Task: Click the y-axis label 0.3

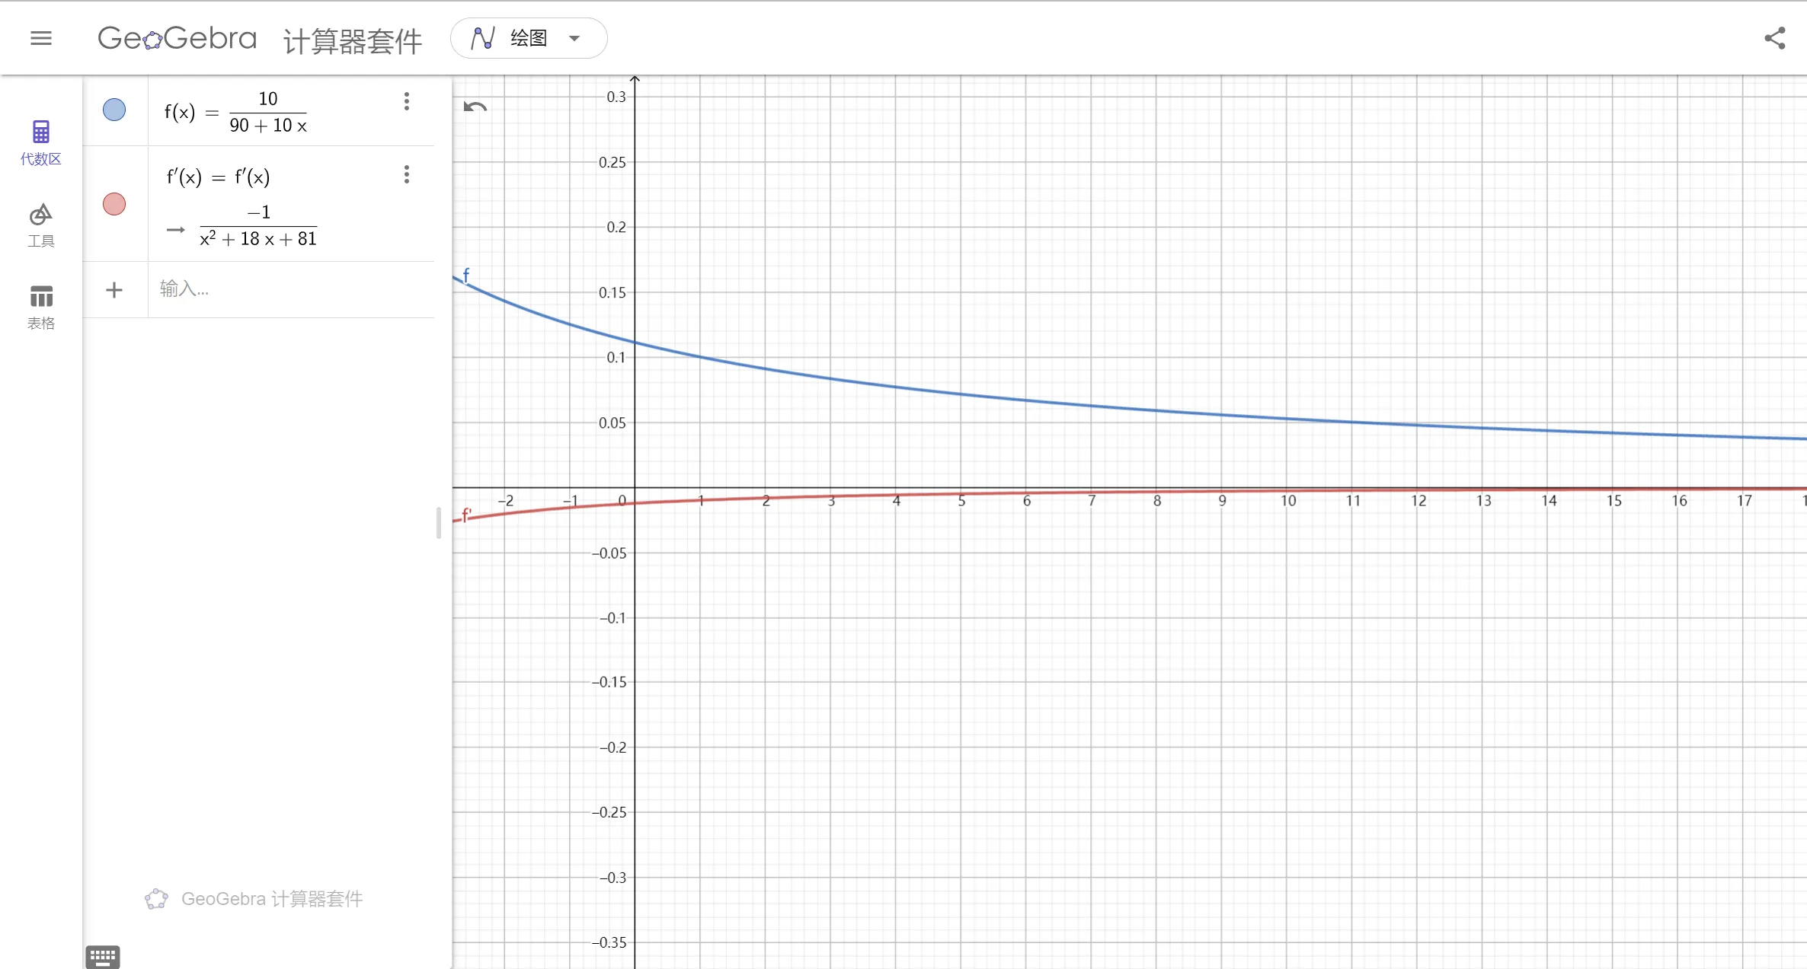Action: pos(616,97)
